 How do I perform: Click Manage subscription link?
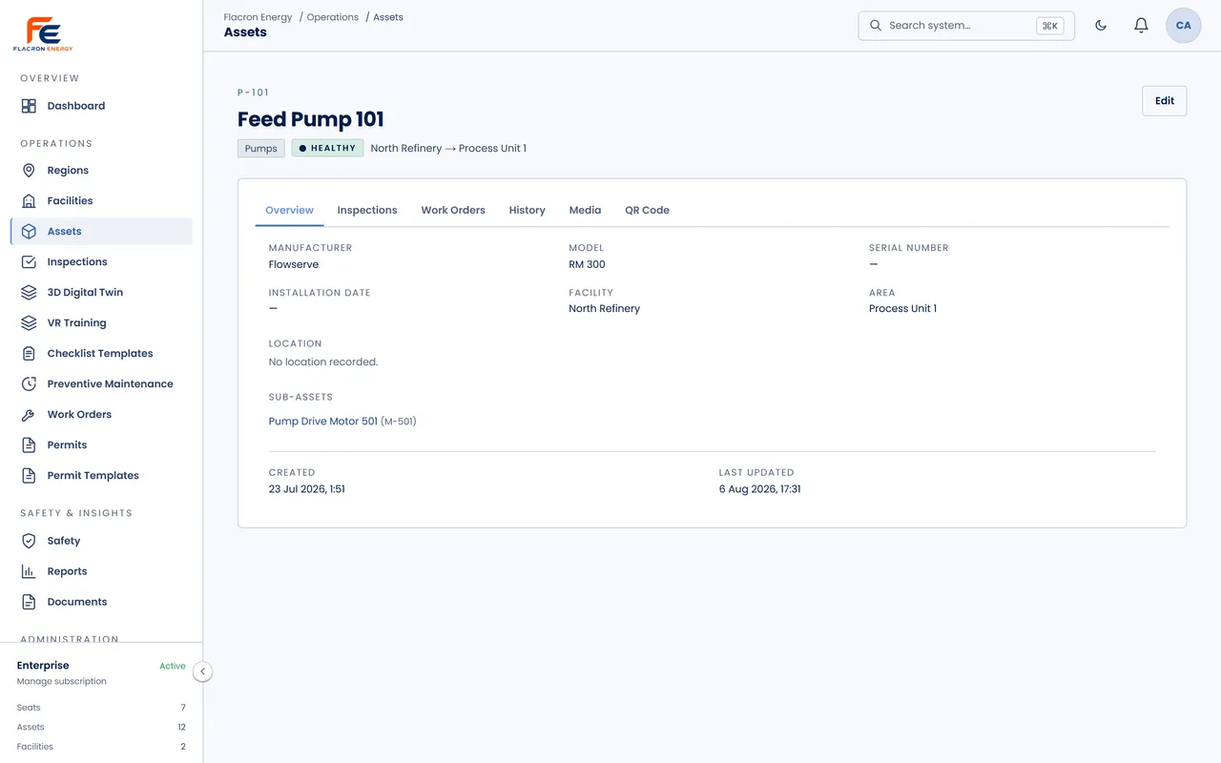click(x=62, y=682)
